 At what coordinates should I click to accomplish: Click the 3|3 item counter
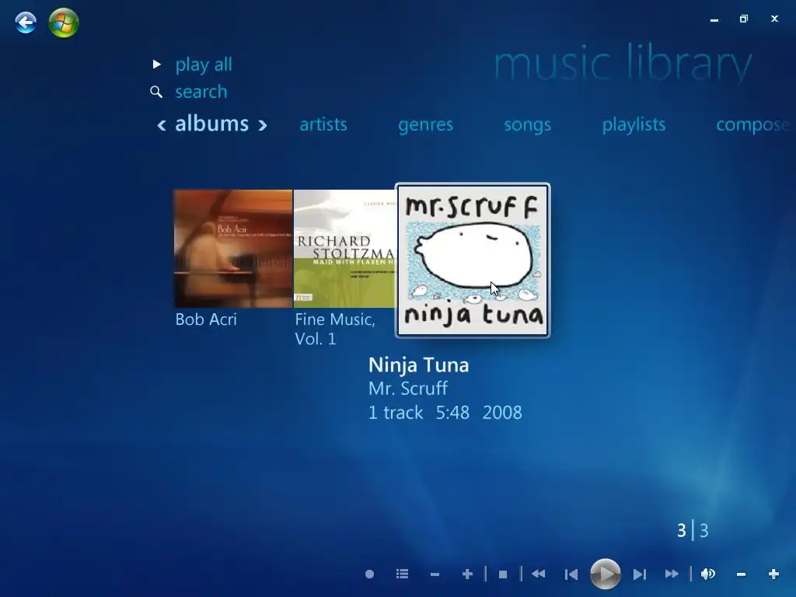[693, 530]
